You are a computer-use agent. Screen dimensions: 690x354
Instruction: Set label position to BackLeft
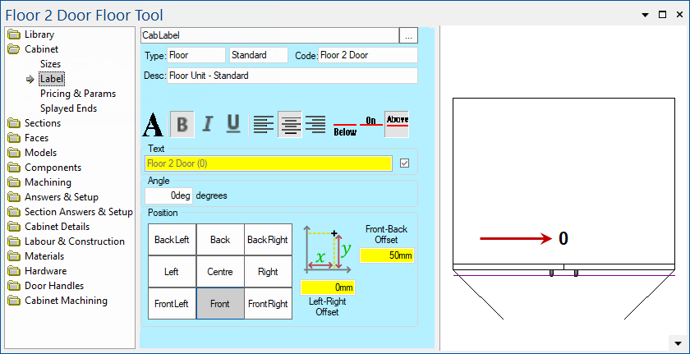pos(172,240)
